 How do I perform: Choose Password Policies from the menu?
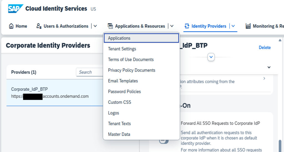[124, 92]
